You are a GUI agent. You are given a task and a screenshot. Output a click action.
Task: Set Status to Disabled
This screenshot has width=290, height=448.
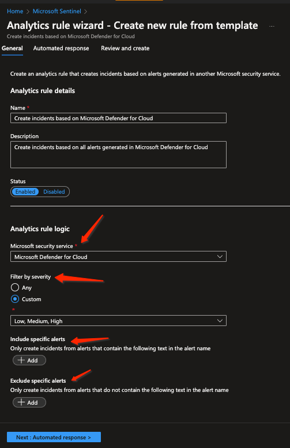pyautogui.click(x=54, y=192)
